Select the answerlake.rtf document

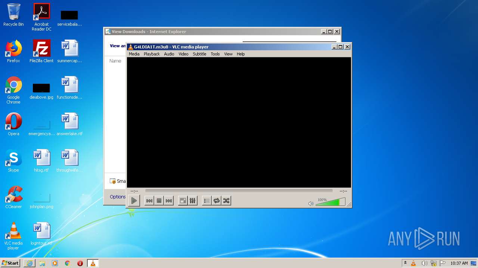(69, 124)
